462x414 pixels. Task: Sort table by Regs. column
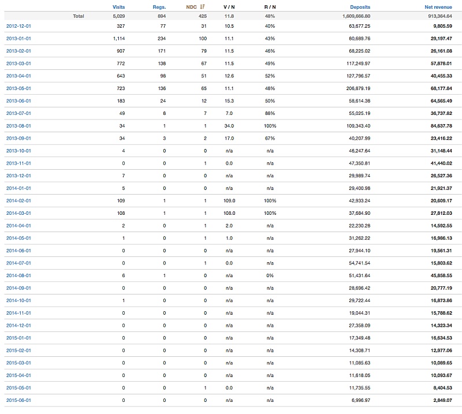[x=159, y=7]
